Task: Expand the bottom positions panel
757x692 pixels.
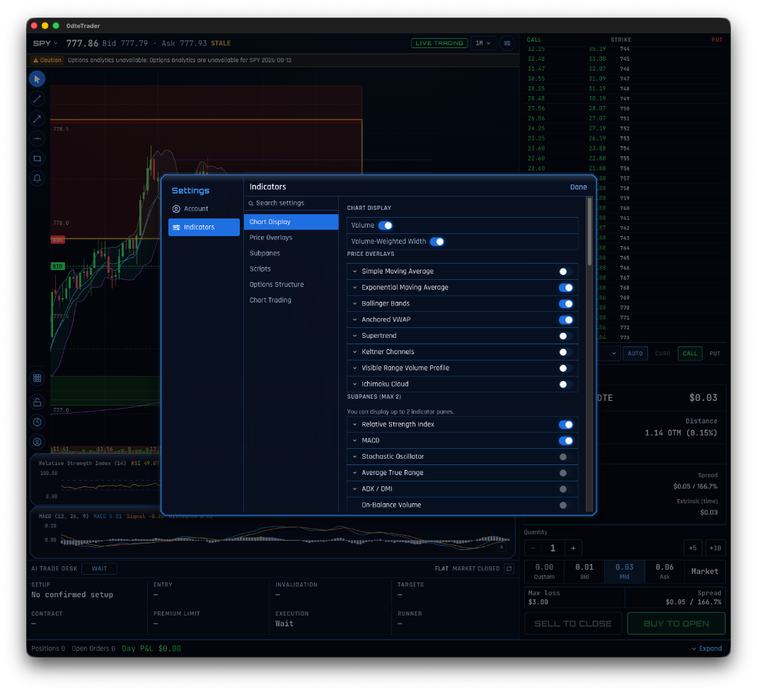Action: 706,649
